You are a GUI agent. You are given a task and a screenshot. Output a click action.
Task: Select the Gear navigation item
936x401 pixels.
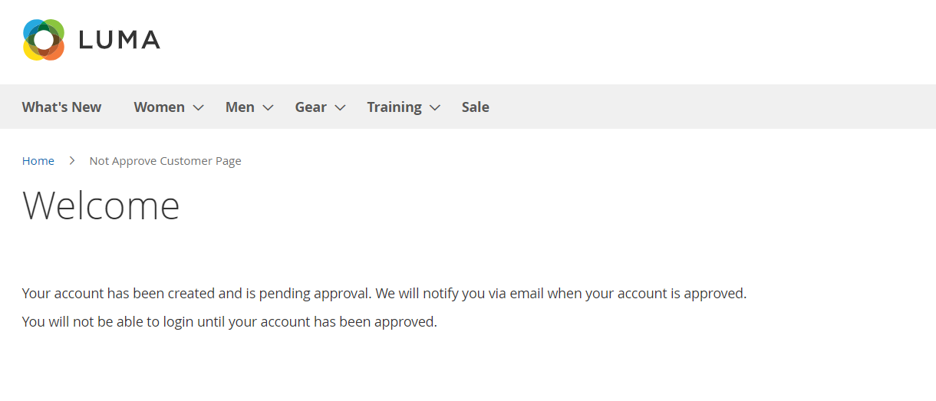(x=311, y=107)
